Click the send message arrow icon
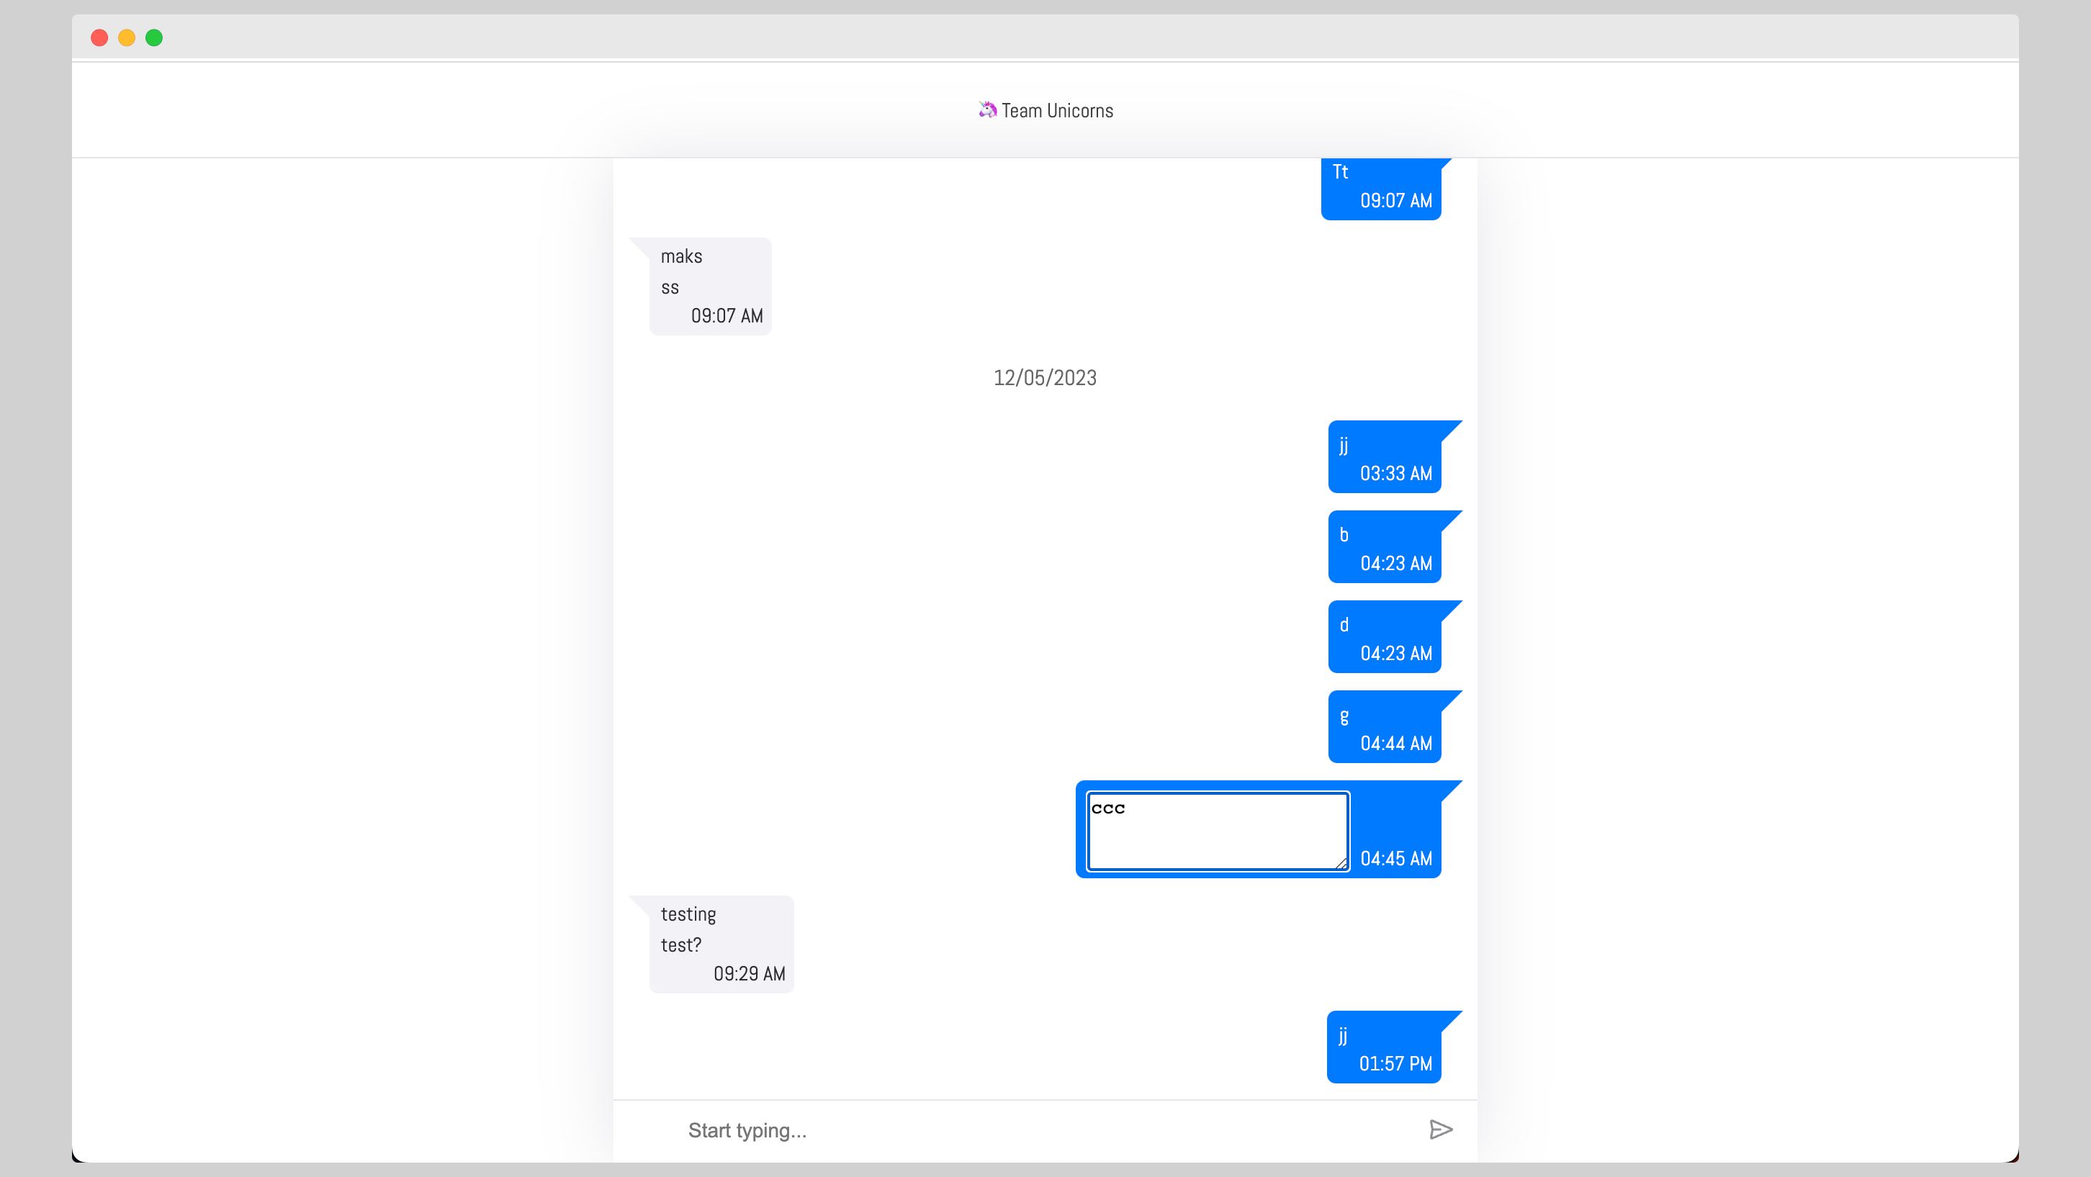Screen dimensions: 2091x1177 (x=1441, y=1129)
